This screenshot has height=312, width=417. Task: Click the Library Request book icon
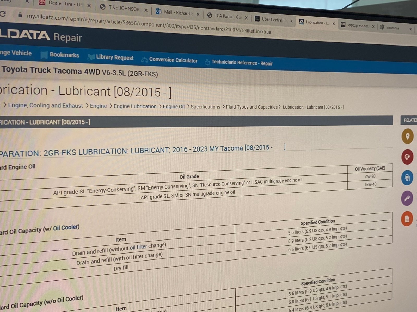[91, 57]
